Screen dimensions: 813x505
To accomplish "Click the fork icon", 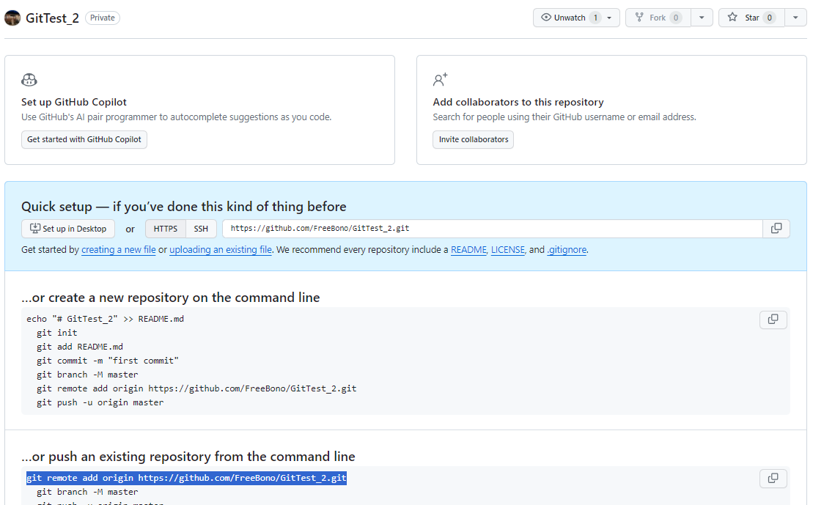I will click(639, 17).
